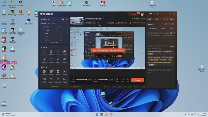Open the hamburger menu in the title bar
The height and width of the screenshot is (117, 208).
click(162, 14)
